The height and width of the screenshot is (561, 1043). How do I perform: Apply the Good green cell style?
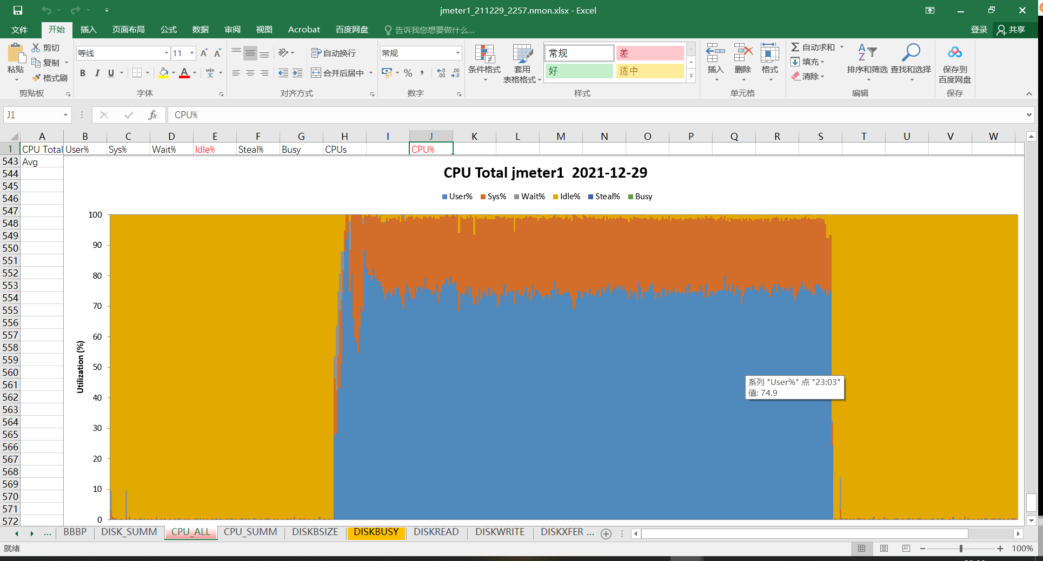tap(579, 71)
